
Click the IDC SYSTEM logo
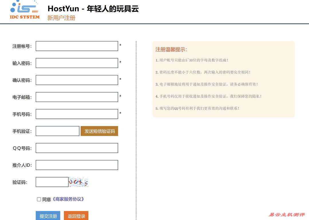pos(25,10)
